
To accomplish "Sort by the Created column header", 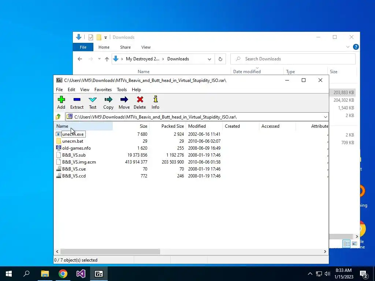I will pyautogui.click(x=241, y=126).
